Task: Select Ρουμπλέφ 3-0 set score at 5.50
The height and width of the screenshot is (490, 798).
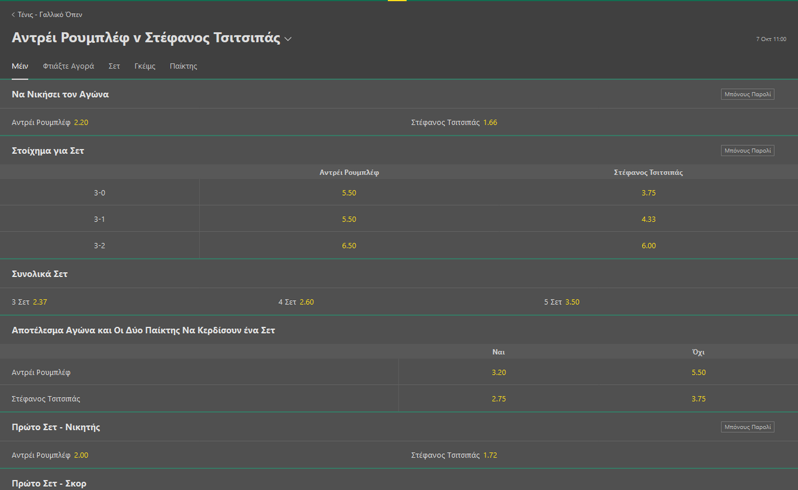Action: [349, 192]
